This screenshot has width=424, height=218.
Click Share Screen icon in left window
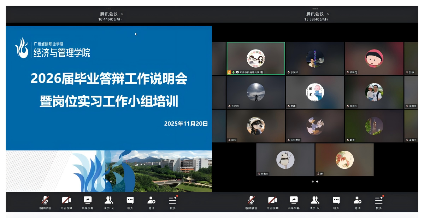click(87, 201)
